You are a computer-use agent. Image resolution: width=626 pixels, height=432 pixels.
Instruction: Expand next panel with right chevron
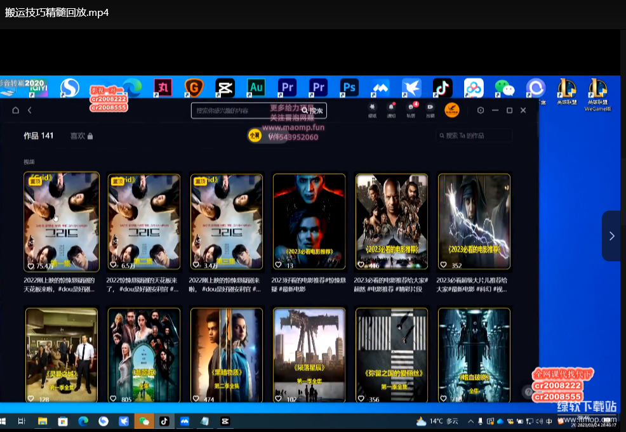pyautogui.click(x=611, y=236)
